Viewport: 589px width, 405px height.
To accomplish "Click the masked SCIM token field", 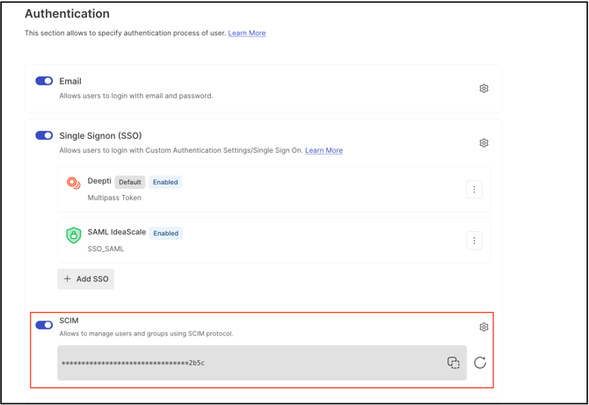I will [x=262, y=363].
